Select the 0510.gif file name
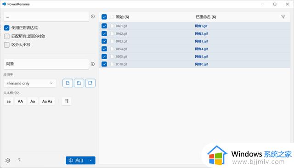The image size is (294, 168). point(121,64)
